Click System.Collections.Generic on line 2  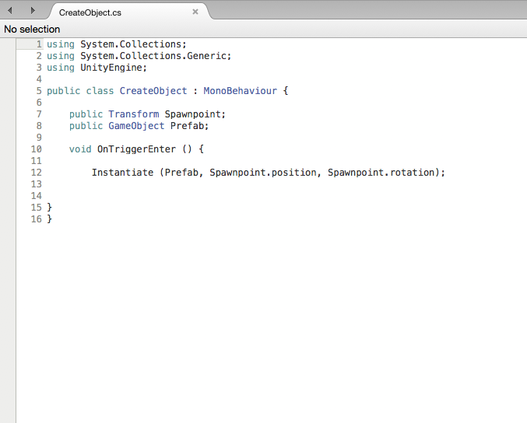click(153, 56)
